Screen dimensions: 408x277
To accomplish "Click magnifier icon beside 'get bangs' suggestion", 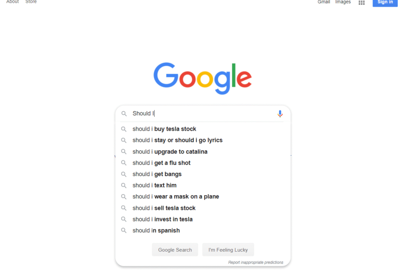I will (124, 174).
